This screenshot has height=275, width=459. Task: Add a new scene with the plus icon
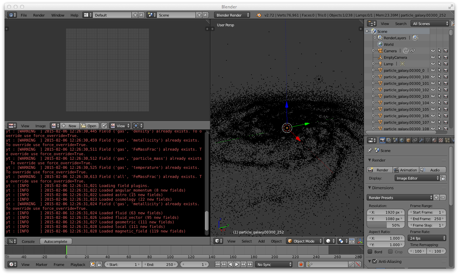pyautogui.click(x=199, y=15)
